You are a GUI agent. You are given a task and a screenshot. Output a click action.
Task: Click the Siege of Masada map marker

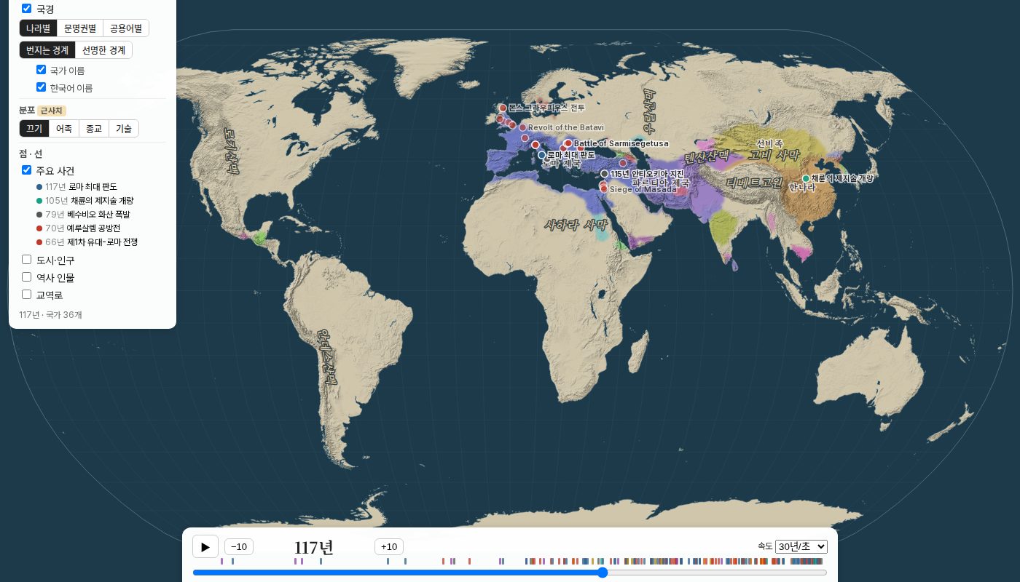click(x=604, y=189)
